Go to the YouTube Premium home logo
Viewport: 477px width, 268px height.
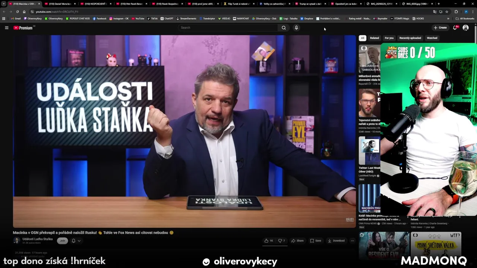click(24, 28)
